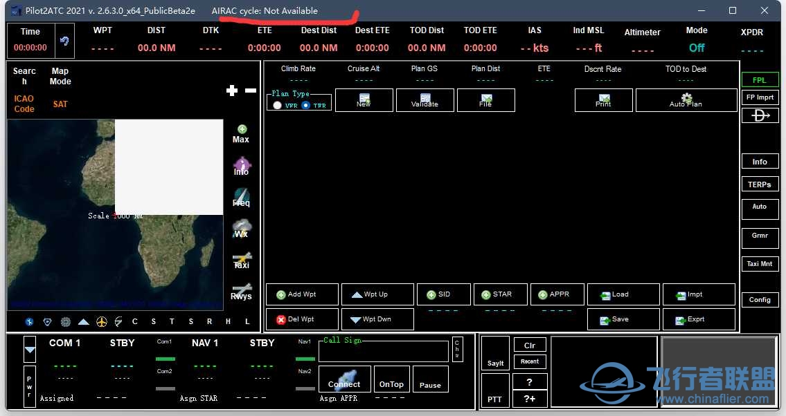The height and width of the screenshot is (416, 786).
Task: Toggle the gray circular-rings map icon
Action: pos(65,322)
